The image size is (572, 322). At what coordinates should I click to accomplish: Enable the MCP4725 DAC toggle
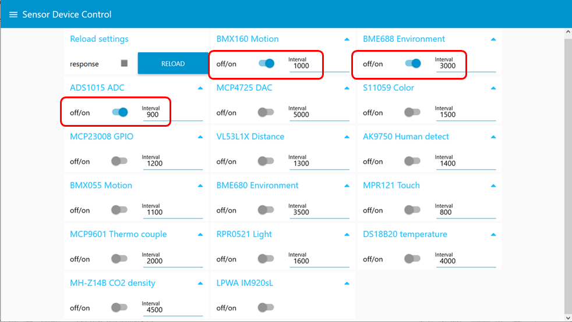(x=266, y=112)
